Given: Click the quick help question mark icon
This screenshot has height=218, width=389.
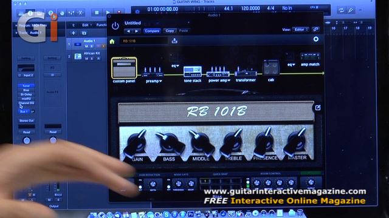Looking at the screenshot, I should click(50, 13).
